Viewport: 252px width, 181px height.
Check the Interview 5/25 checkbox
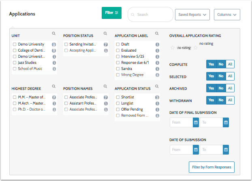coord(118,57)
